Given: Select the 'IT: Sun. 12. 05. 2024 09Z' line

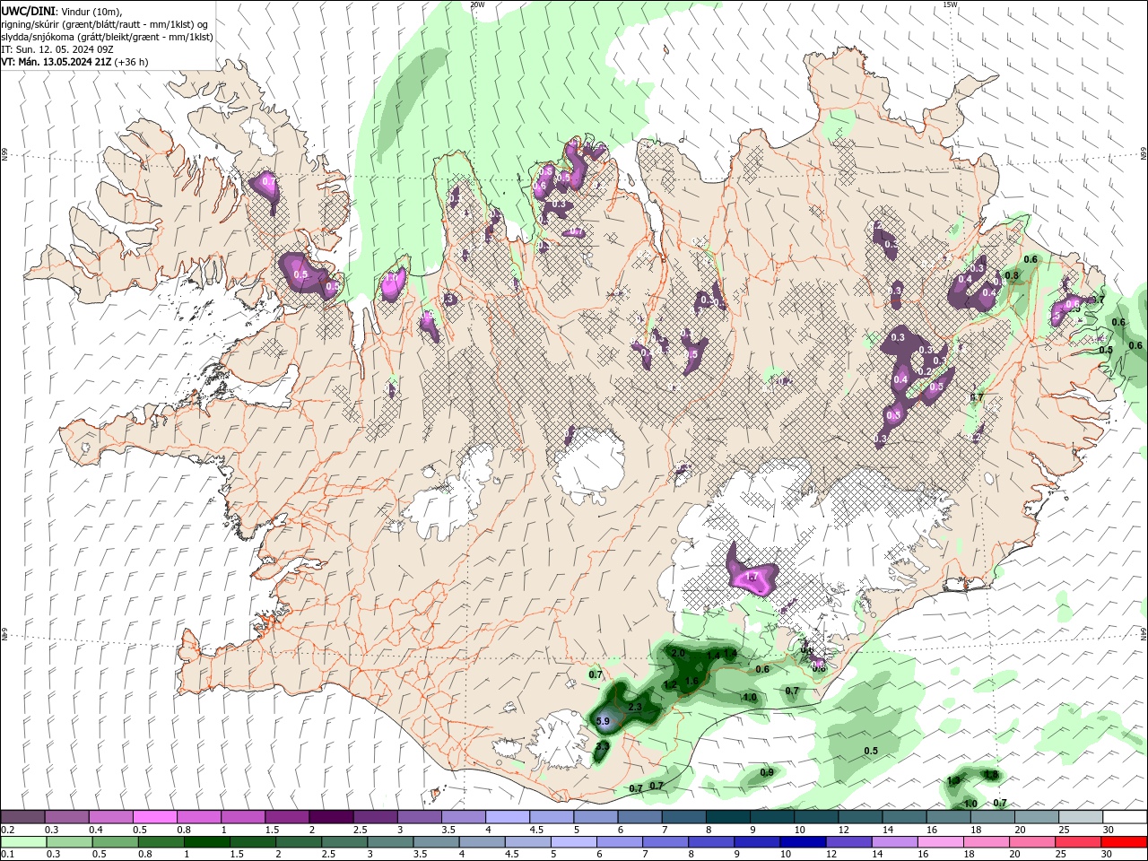Looking at the screenshot, I should (59, 49).
